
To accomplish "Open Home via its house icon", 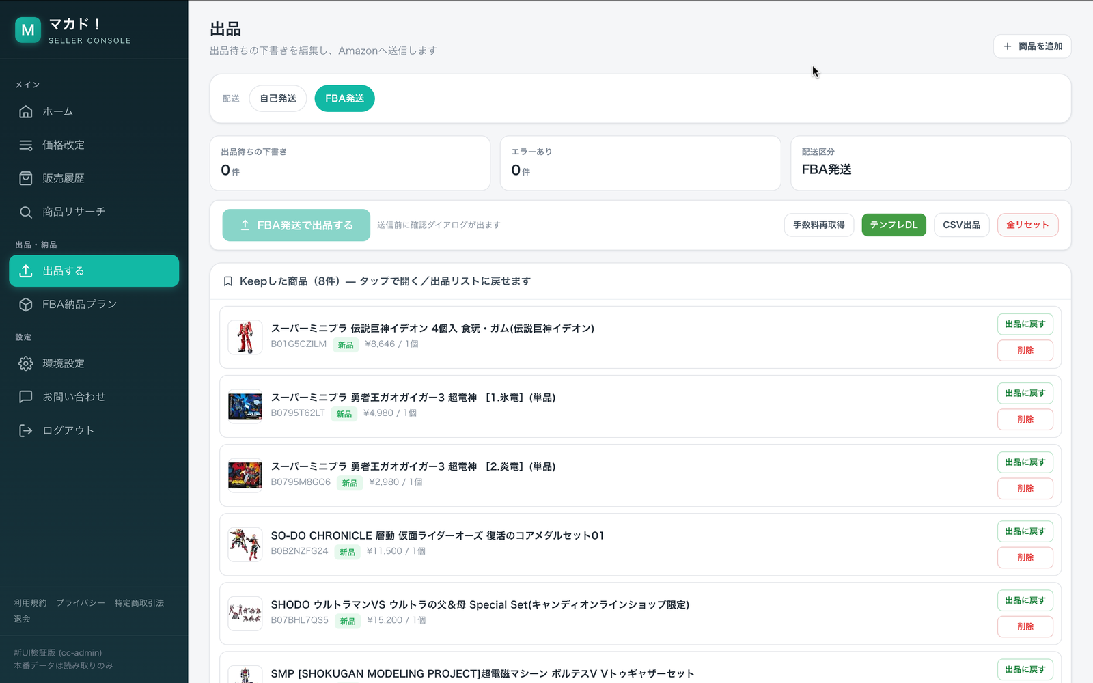I will pos(26,111).
